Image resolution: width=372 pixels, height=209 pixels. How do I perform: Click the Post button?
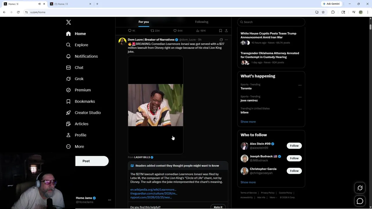click(92, 161)
